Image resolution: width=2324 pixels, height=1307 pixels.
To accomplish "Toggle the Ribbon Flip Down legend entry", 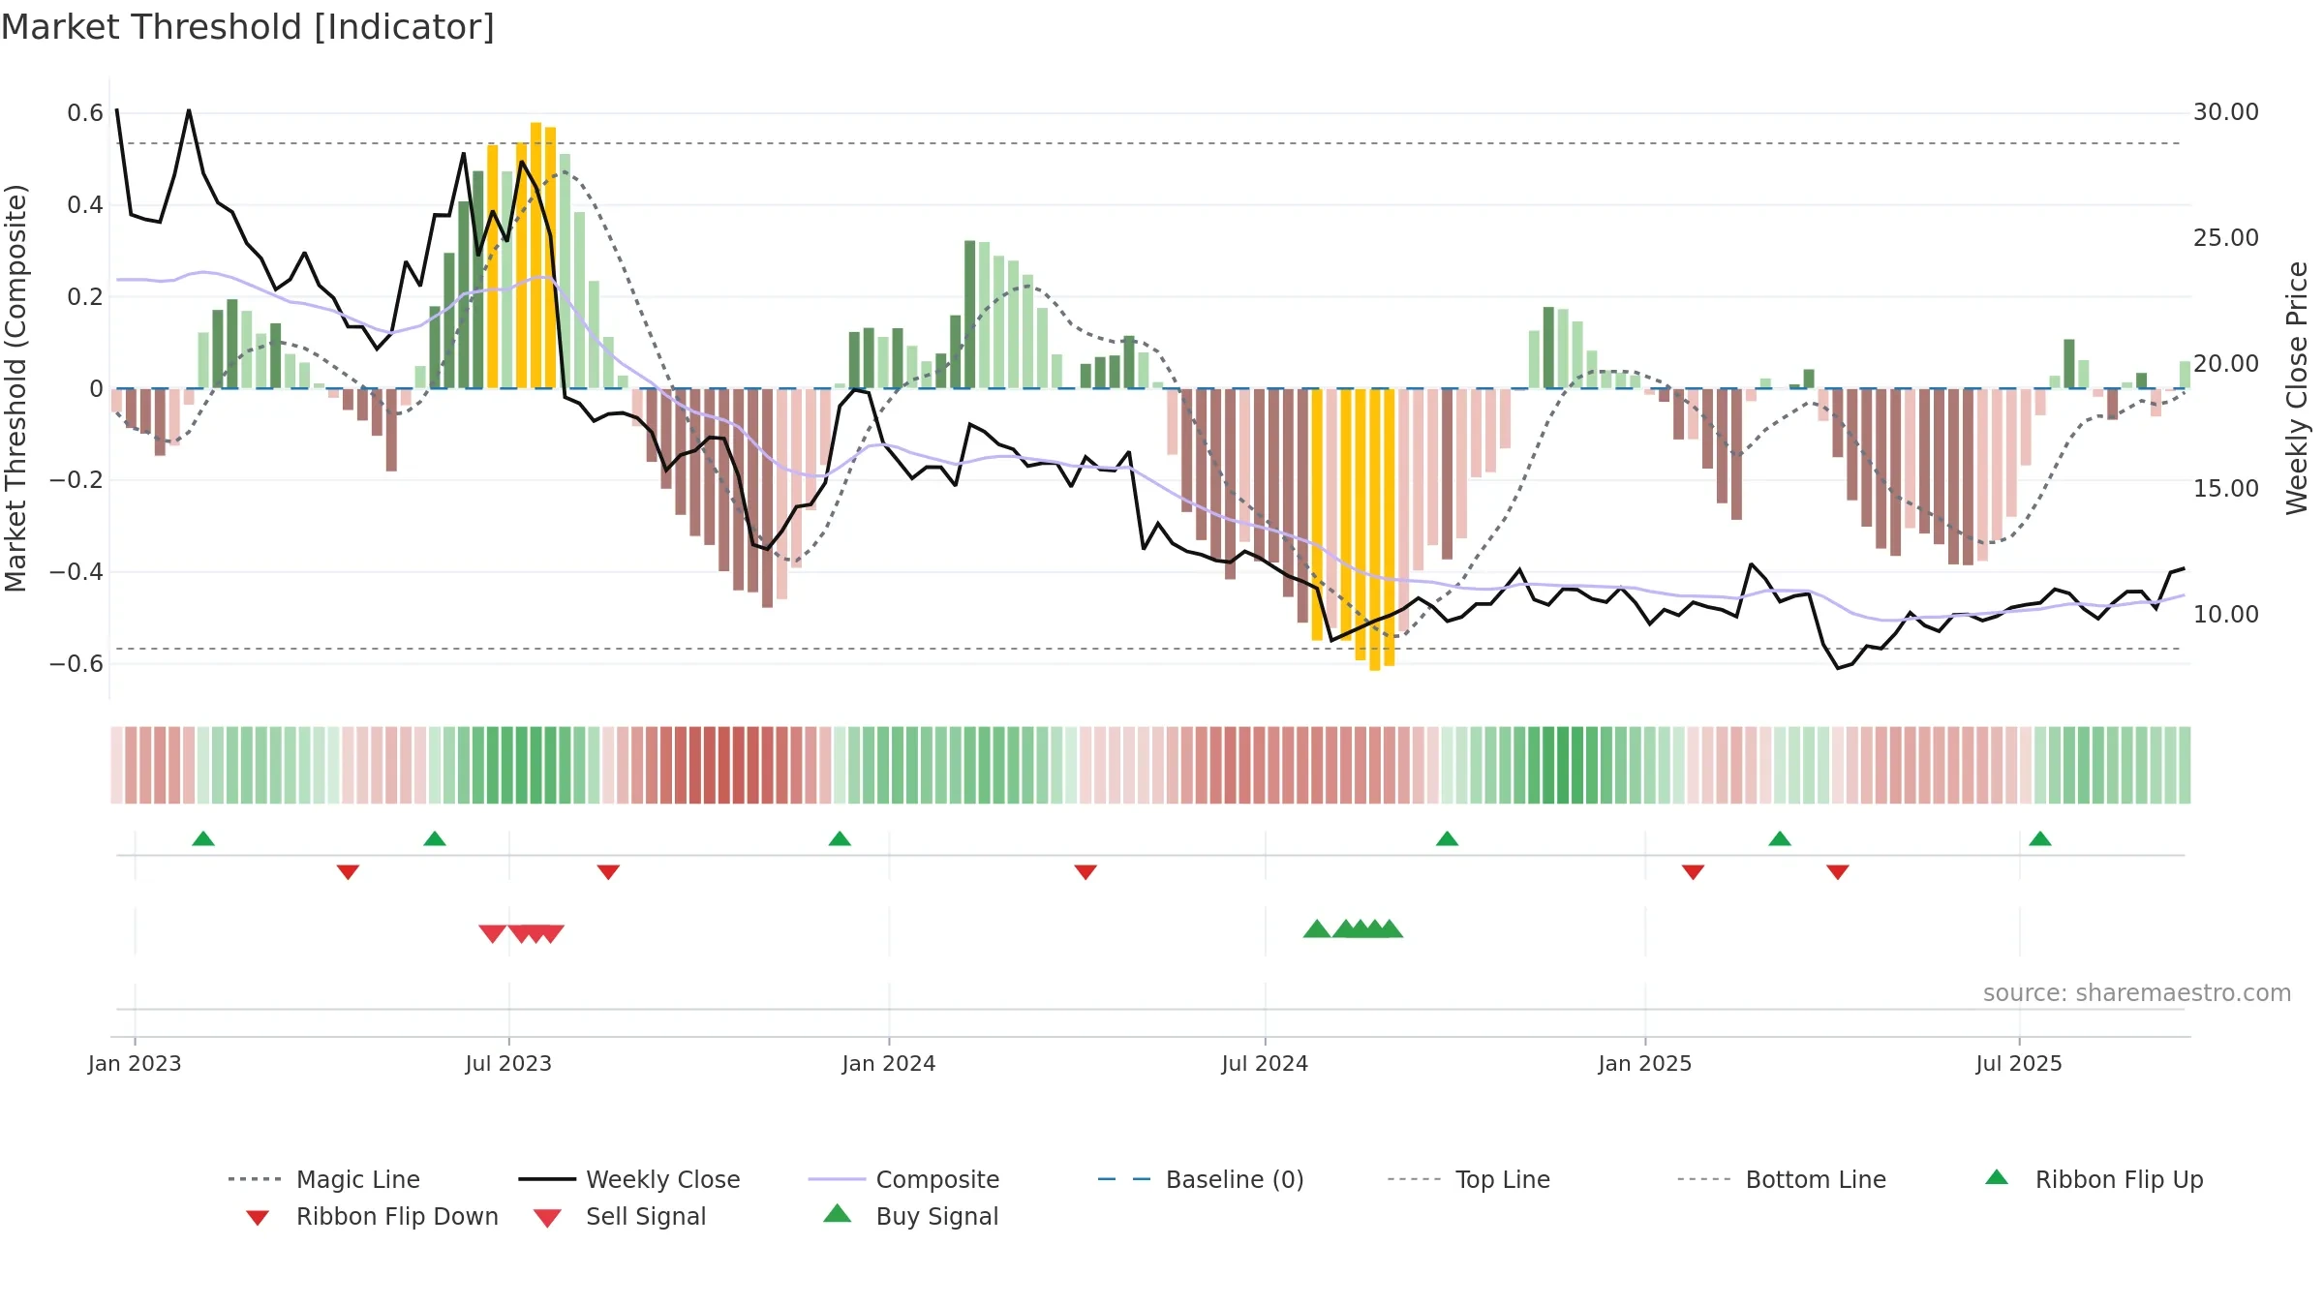I will point(373,1216).
